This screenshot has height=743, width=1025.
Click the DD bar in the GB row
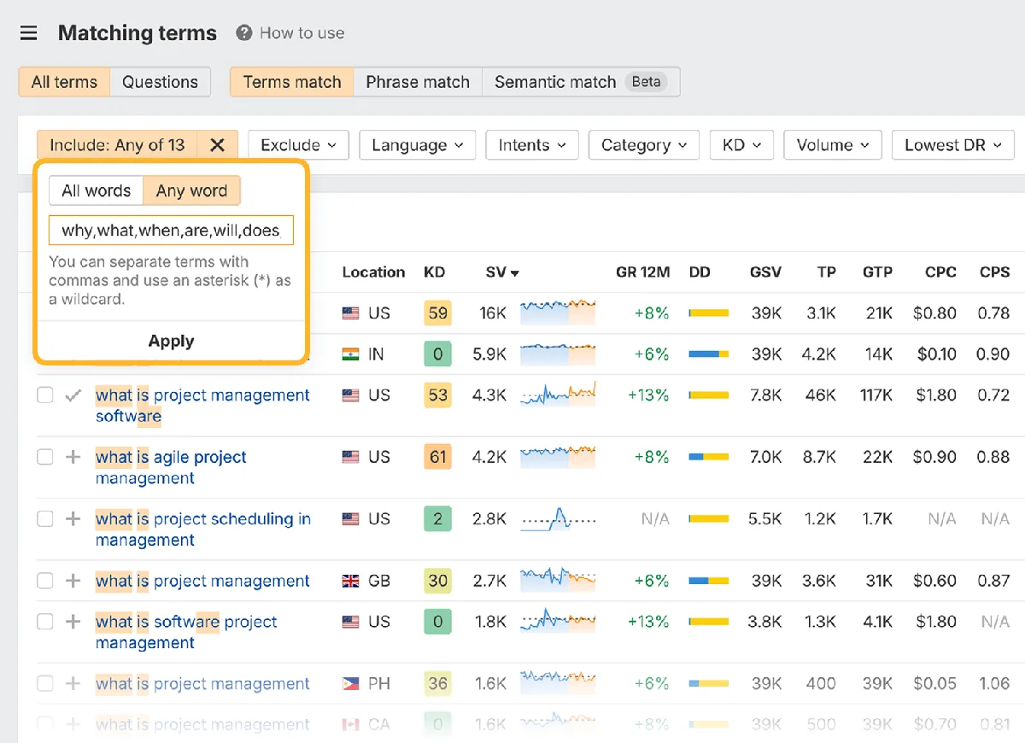tap(709, 581)
